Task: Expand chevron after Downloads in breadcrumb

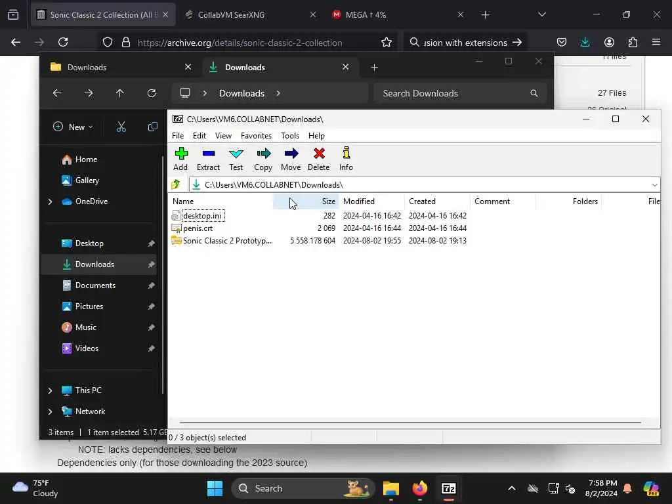Action: pos(278,93)
